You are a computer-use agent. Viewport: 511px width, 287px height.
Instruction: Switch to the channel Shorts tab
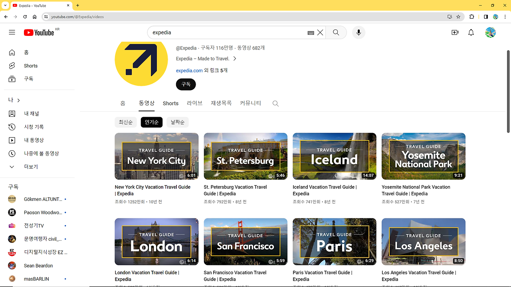(x=170, y=104)
